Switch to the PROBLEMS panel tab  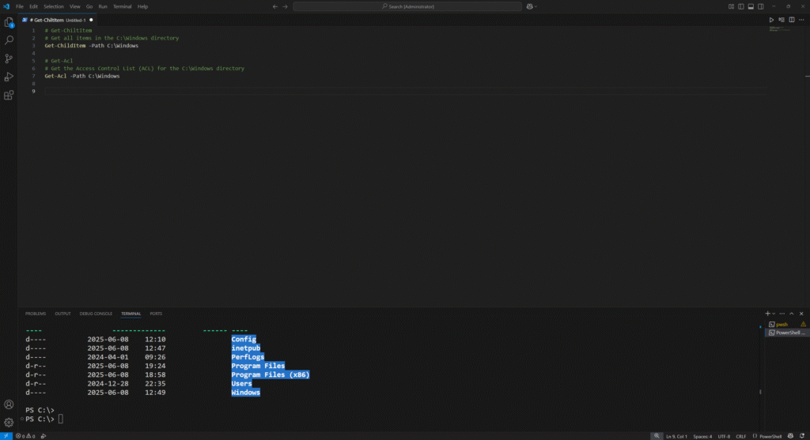[36, 314]
